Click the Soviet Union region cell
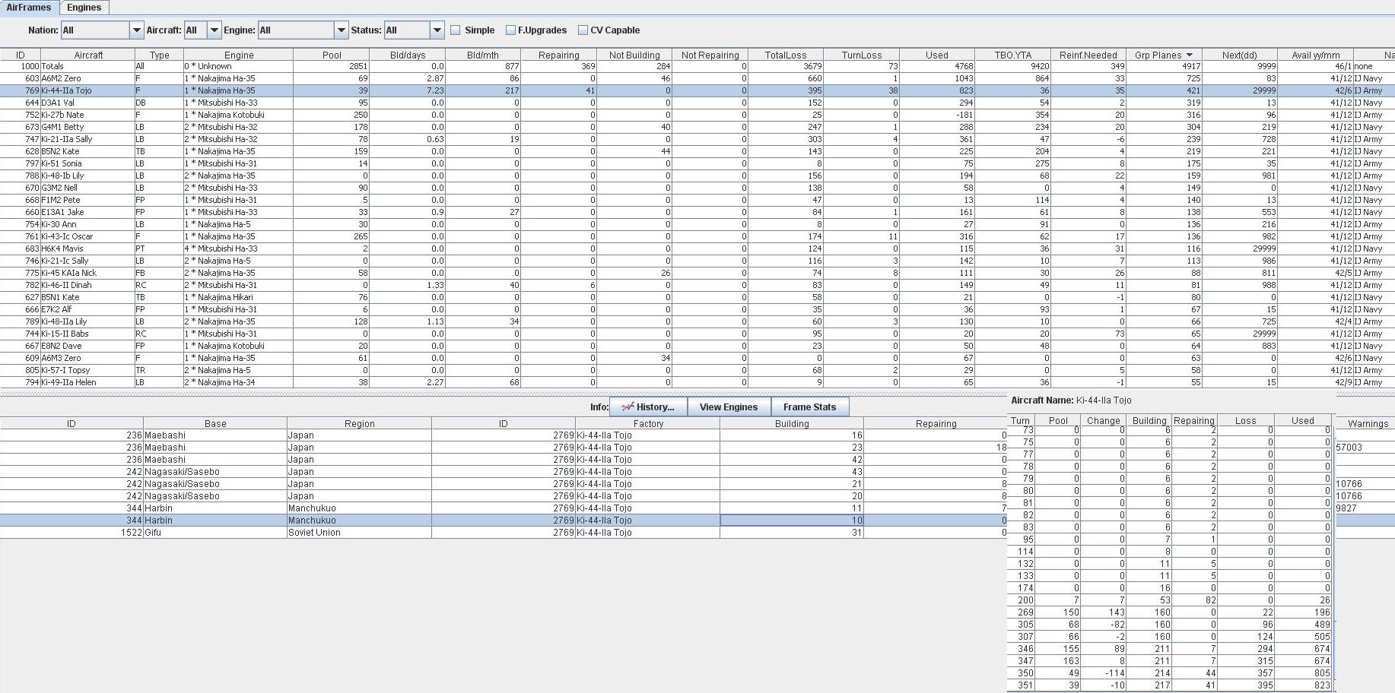The height and width of the screenshot is (693, 1395). pos(359,533)
